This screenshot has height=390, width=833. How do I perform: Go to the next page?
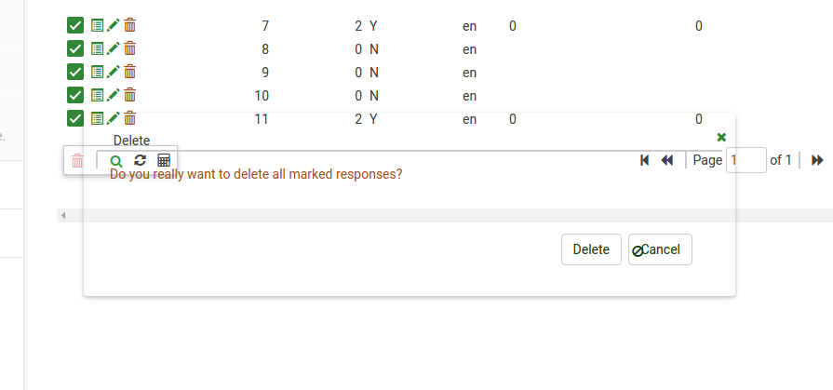click(x=817, y=160)
